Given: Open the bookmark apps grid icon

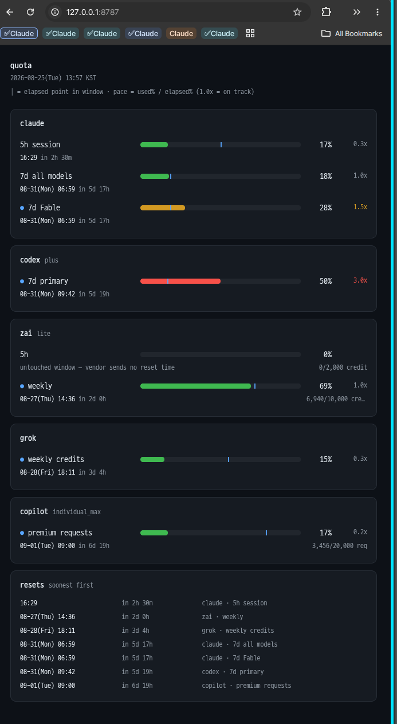Looking at the screenshot, I should (x=250, y=33).
